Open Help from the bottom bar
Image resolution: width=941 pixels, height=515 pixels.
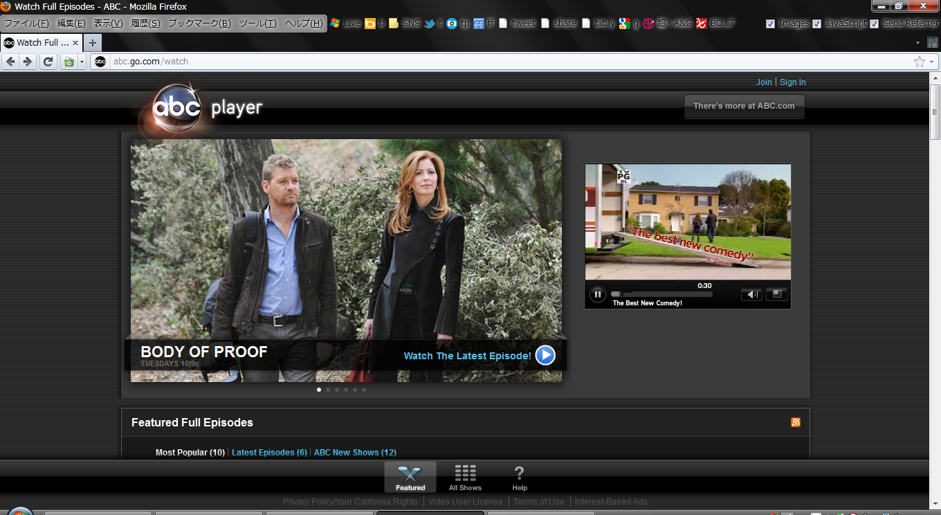(520, 478)
